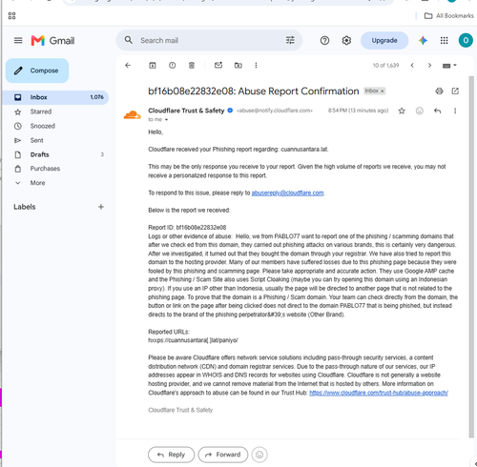
Task: Click the search magnifier icon
Action: 129,40
